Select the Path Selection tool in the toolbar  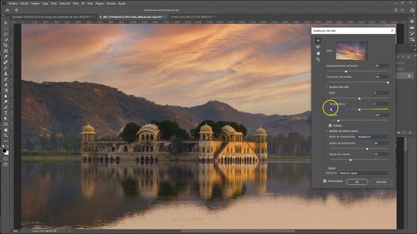click(x=6, y=118)
